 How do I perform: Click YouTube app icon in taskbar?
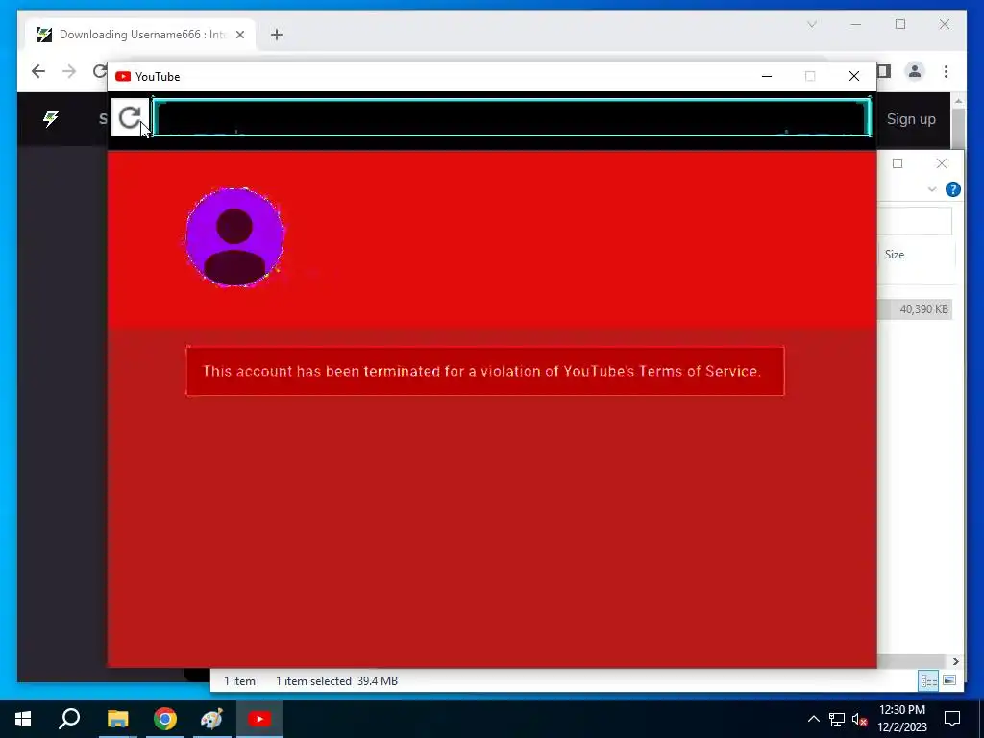click(259, 719)
